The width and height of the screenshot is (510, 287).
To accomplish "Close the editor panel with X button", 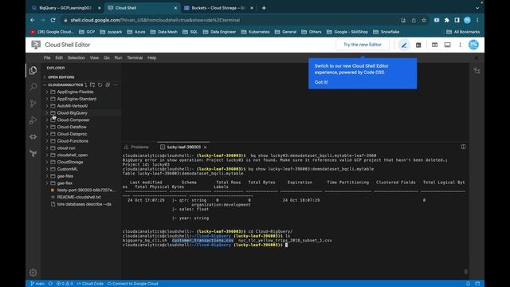I will point(477,58).
